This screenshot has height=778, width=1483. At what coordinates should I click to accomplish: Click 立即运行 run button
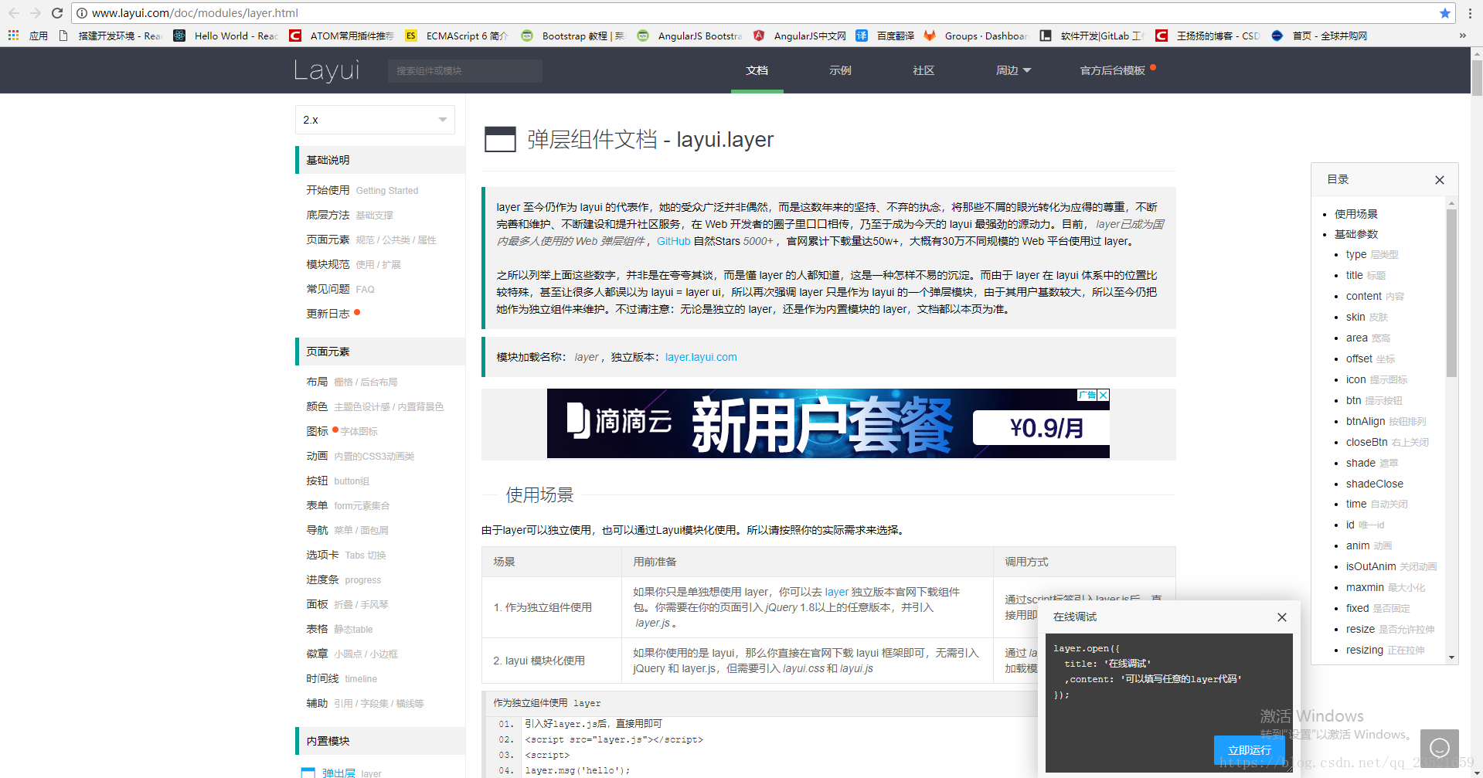(x=1249, y=750)
